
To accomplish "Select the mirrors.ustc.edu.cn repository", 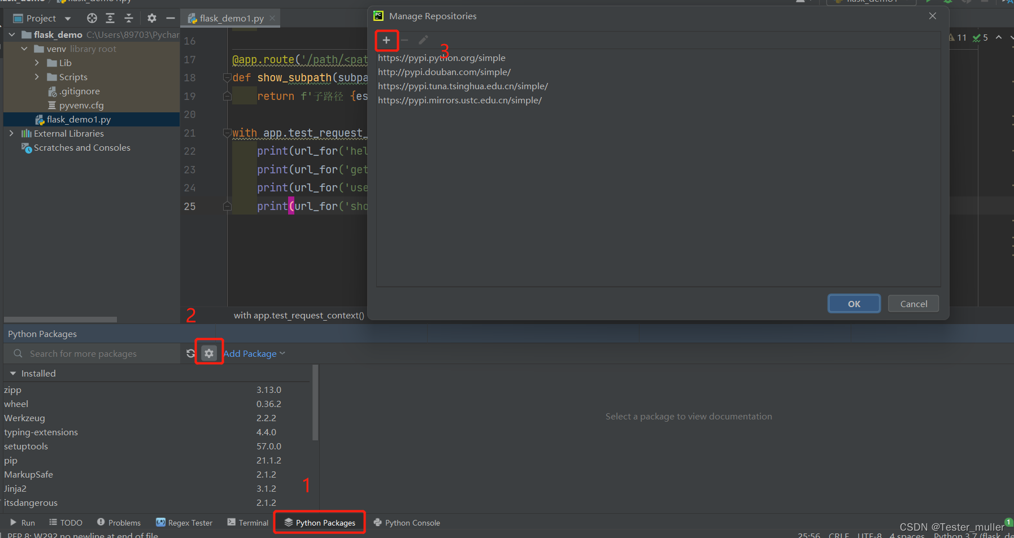I will coord(460,100).
